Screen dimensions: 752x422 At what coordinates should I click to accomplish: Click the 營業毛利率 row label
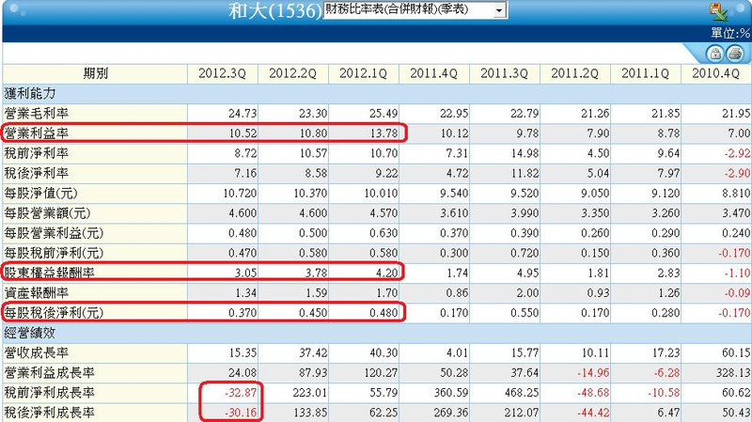(x=37, y=114)
